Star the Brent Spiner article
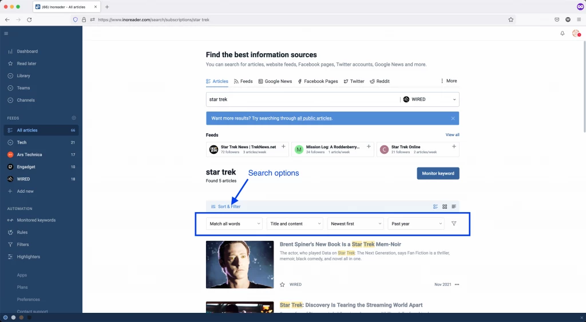Viewport: 586px width, 322px height. 282,285
